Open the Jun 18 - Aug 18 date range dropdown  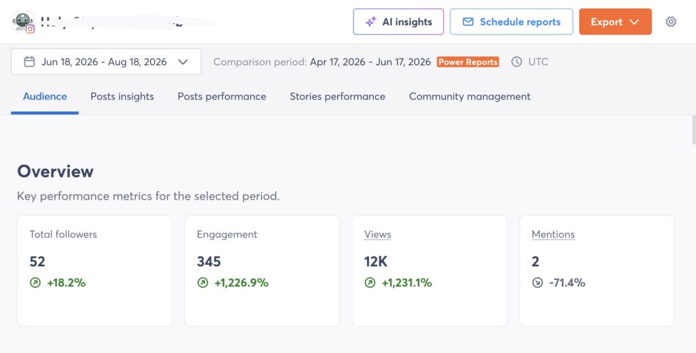(106, 62)
